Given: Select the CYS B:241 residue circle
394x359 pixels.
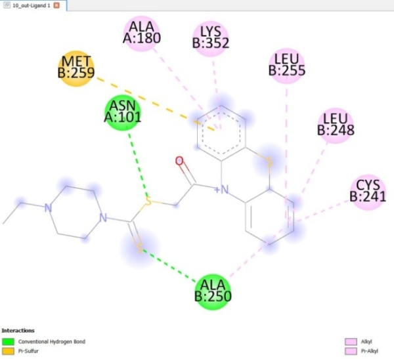Looking at the screenshot, I should [x=368, y=191].
